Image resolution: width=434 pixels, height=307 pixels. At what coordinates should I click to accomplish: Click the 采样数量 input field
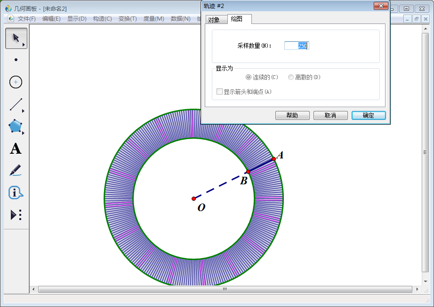(x=297, y=46)
